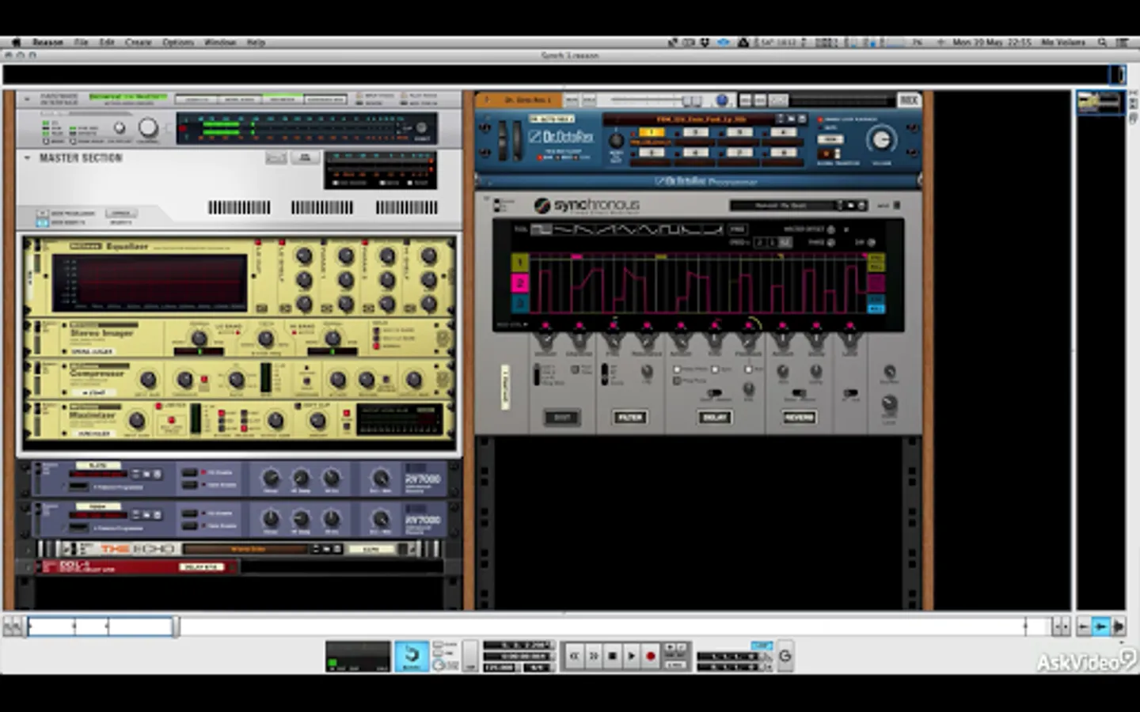The height and width of the screenshot is (712, 1140).
Task: Toggle the FREE button beside the curve shapes
Action: click(x=737, y=229)
